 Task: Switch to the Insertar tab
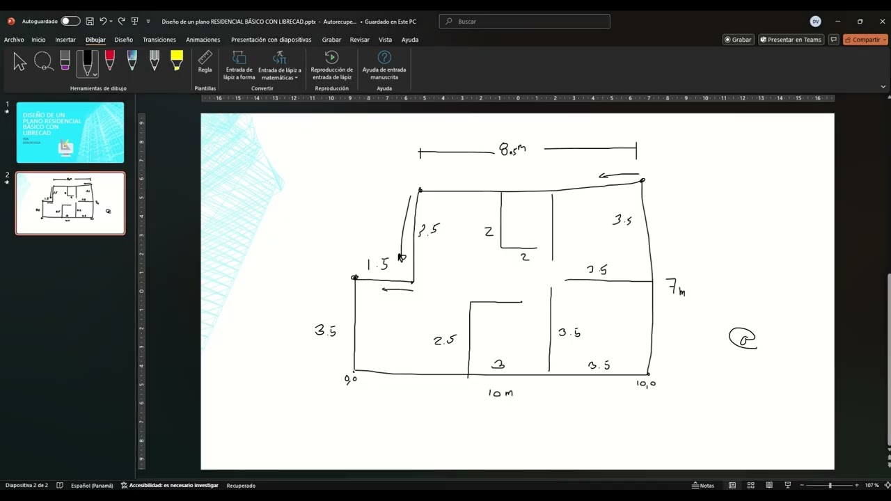[65, 40]
